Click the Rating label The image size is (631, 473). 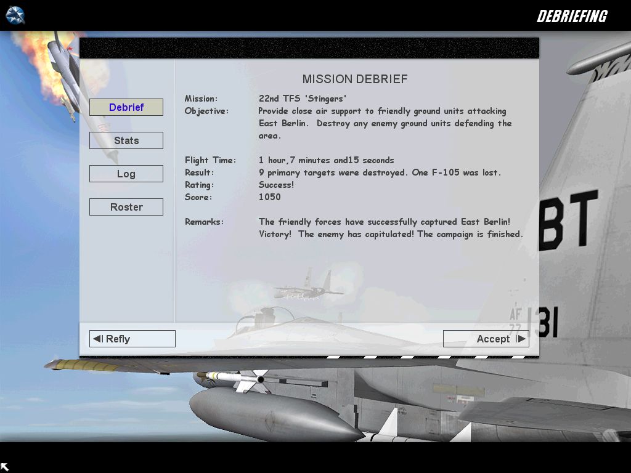coord(199,185)
